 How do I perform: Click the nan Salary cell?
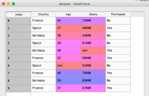(x=93, y=50)
